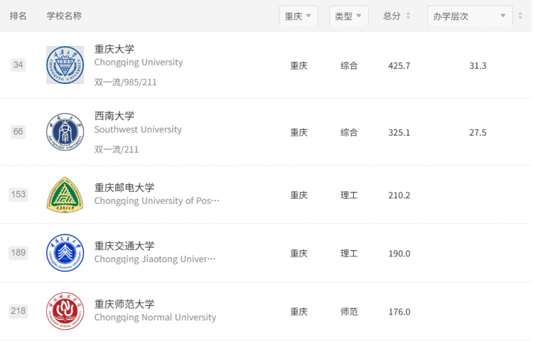Click the Chongqing Jiaotong University logo
This screenshot has width=533, height=341.
(65, 253)
